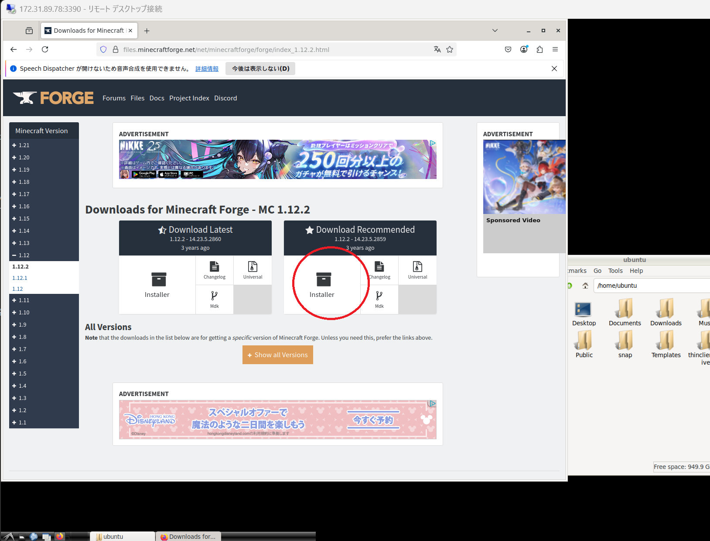The height and width of the screenshot is (541, 710).
Task: Bookmark this page with star icon
Action: pyautogui.click(x=450, y=49)
